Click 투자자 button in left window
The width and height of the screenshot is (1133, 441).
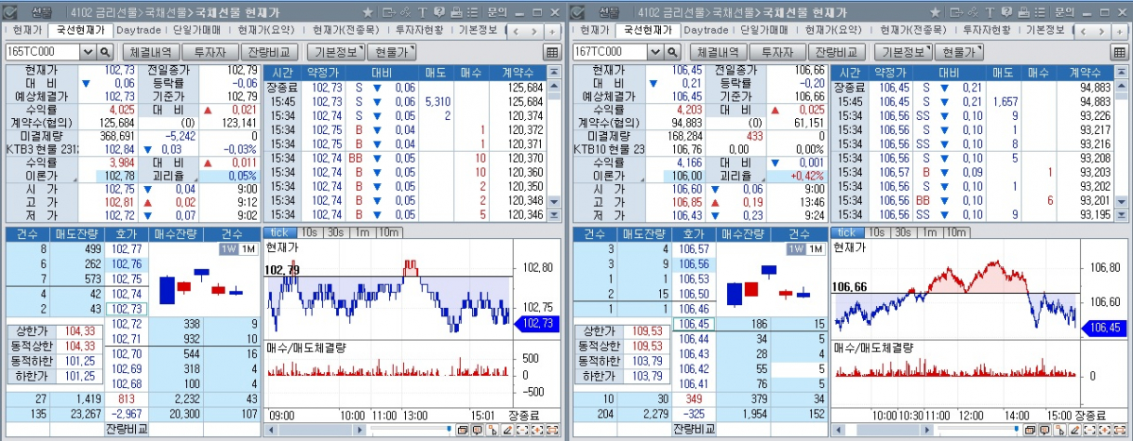point(209,52)
